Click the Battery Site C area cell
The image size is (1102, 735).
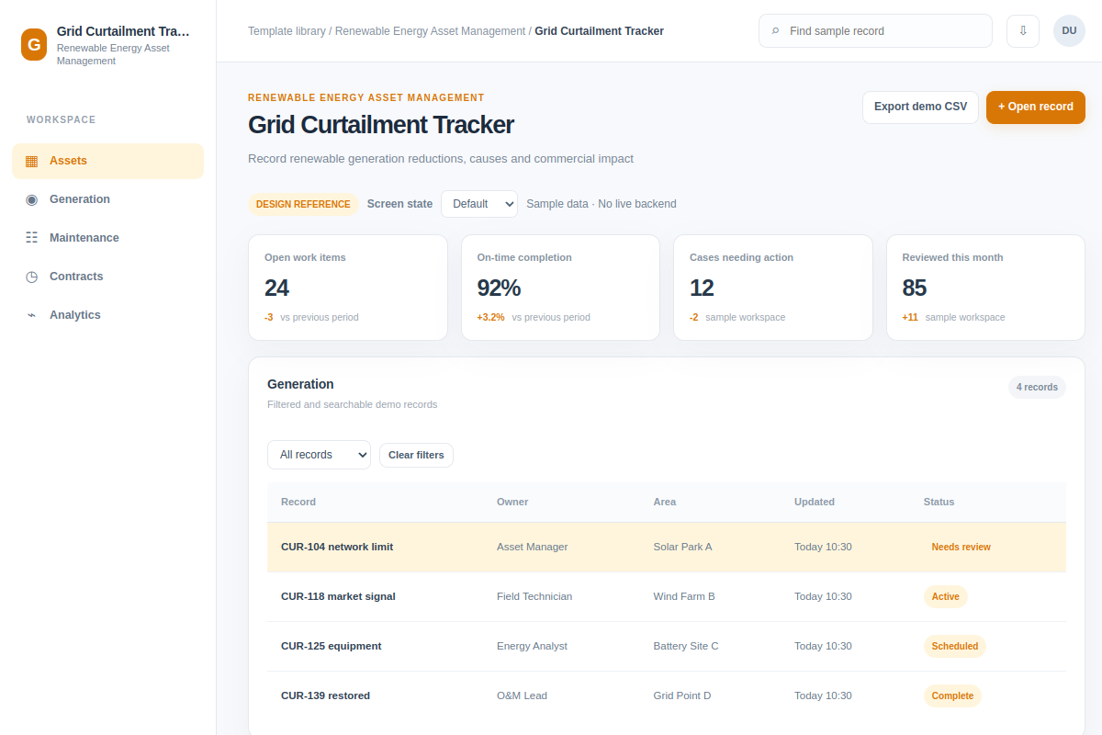tap(686, 647)
